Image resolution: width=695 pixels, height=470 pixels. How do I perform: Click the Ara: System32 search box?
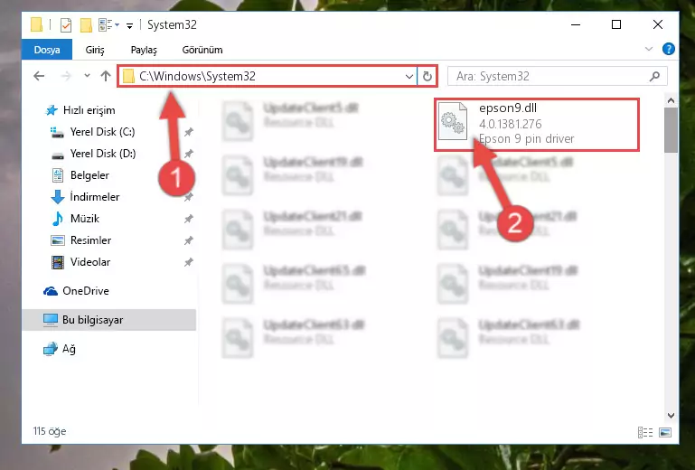point(557,76)
